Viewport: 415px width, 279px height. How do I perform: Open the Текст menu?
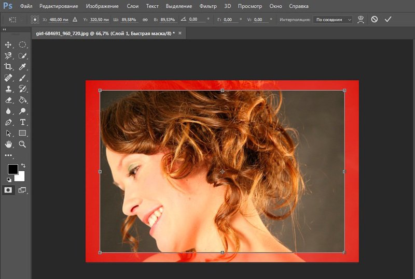coord(152,6)
